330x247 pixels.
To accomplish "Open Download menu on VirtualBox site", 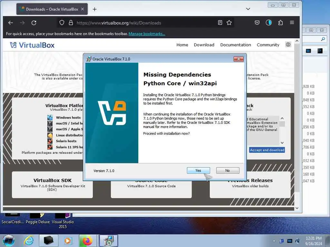I will [204, 45].
